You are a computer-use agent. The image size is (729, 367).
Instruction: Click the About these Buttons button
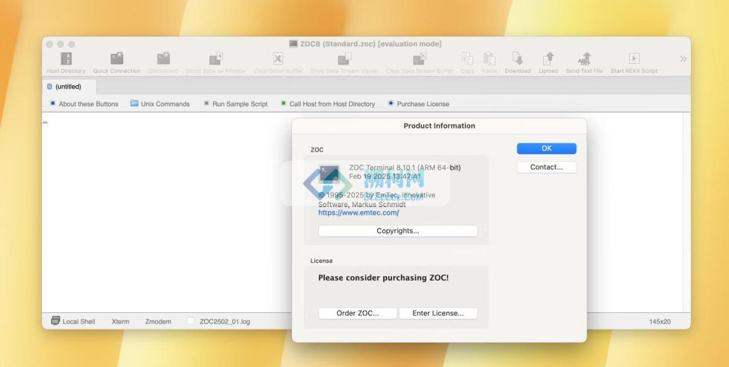[84, 104]
